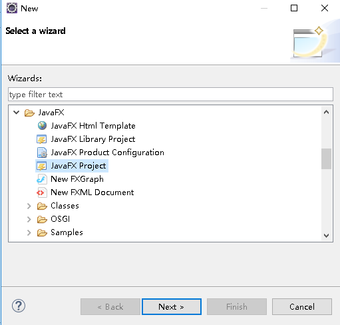Expand the Samples folder
The width and height of the screenshot is (340, 325).
coord(29,232)
